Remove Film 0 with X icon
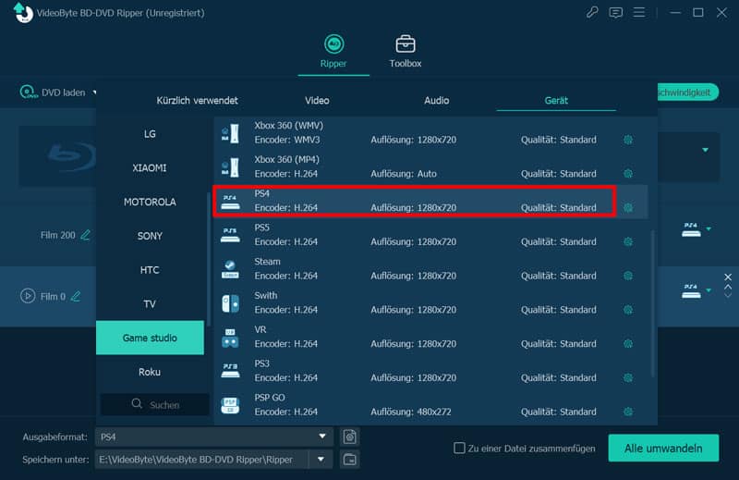The width and height of the screenshot is (739, 480). [x=728, y=277]
